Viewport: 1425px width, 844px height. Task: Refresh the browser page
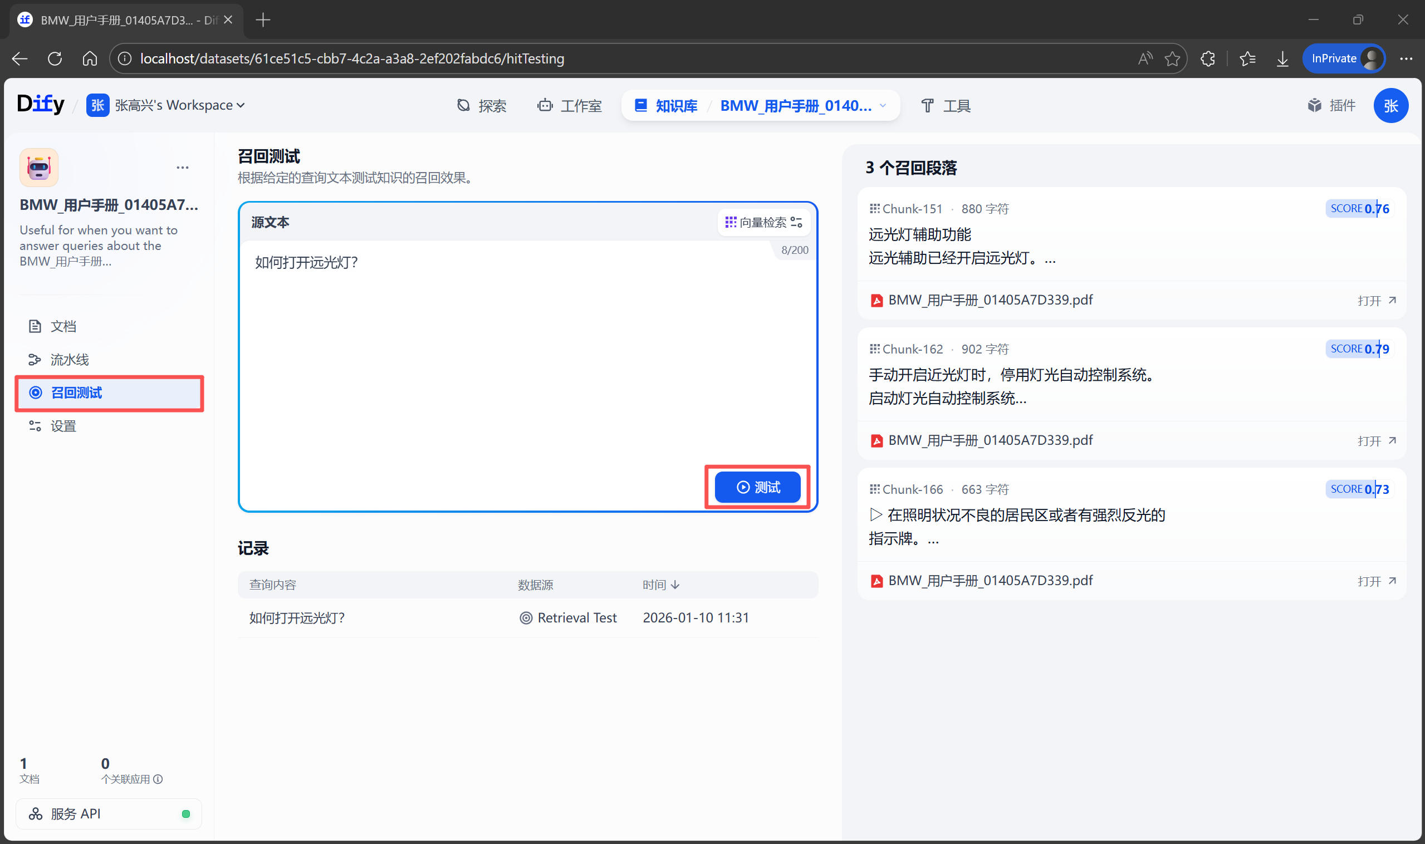[x=55, y=58]
